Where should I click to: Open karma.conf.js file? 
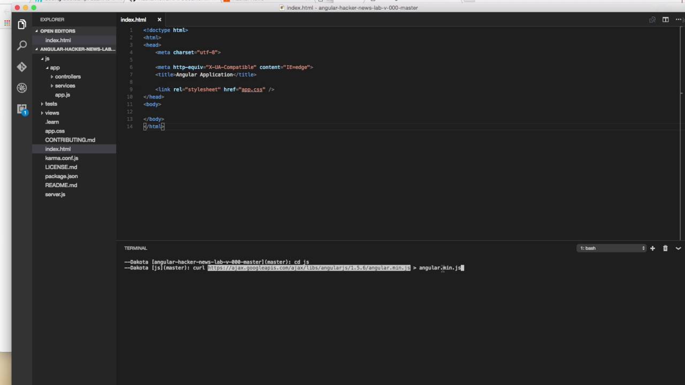pyautogui.click(x=62, y=158)
